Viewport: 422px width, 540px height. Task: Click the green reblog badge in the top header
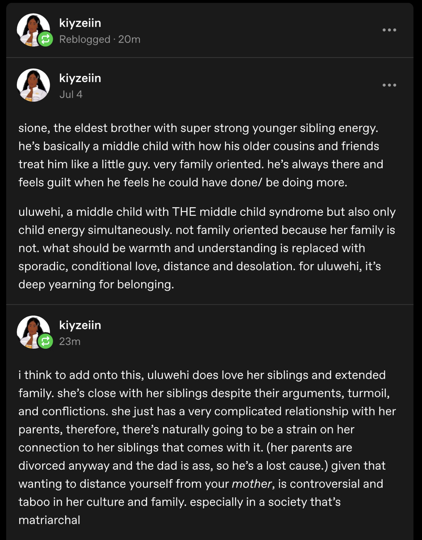45,39
